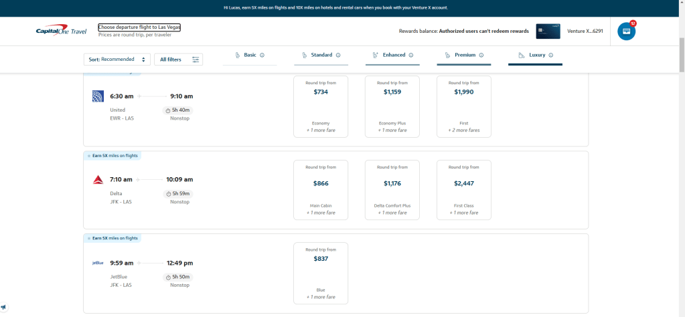
Task: Click the Capital One Travel logo
Action: [63, 31]
